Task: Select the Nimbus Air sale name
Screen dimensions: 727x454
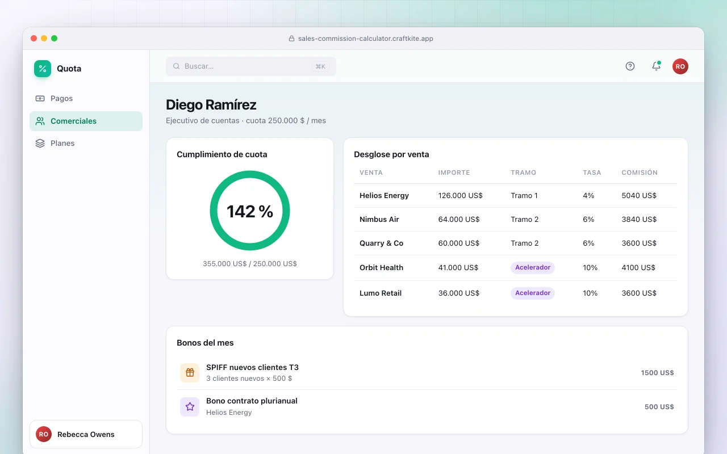Action: [379, 219]
